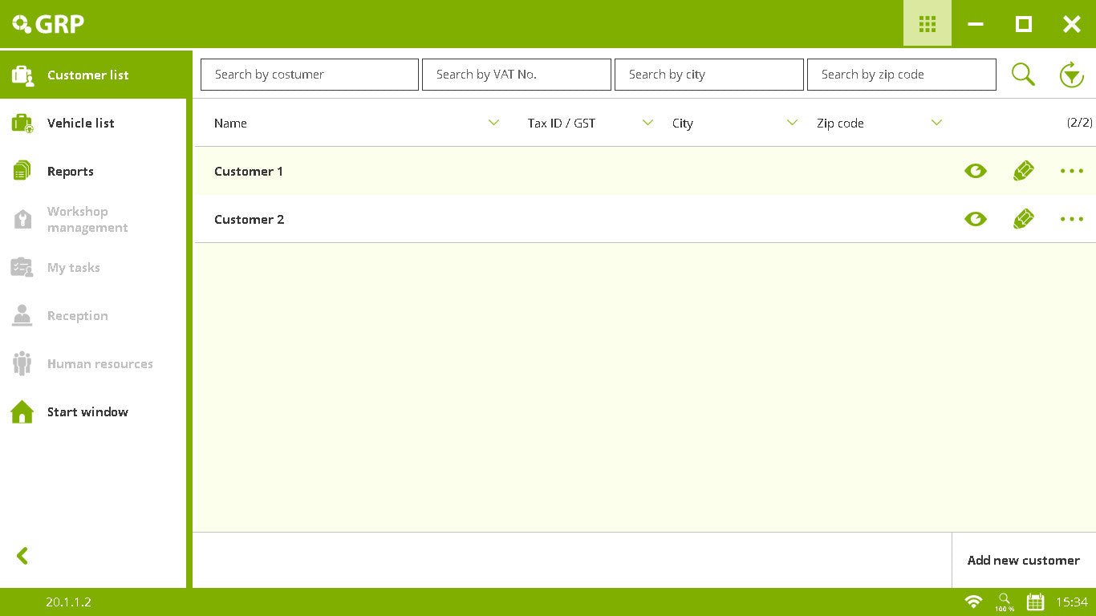Click the Wi-Fi icon in status bar

973,602
